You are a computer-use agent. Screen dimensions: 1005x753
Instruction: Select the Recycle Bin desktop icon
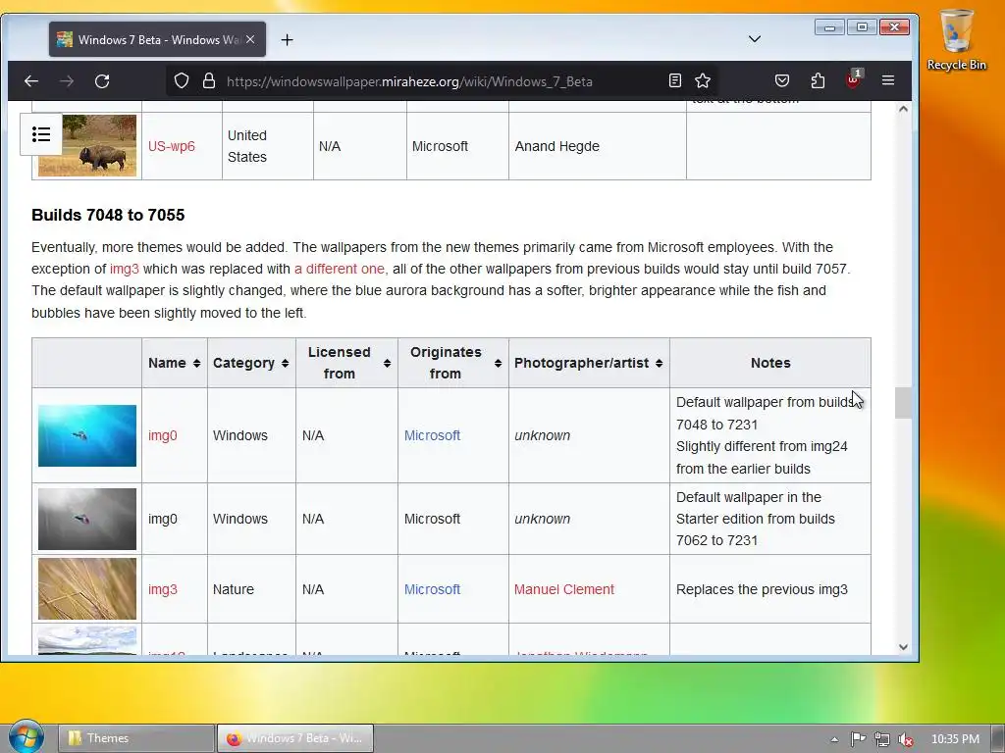956,39
